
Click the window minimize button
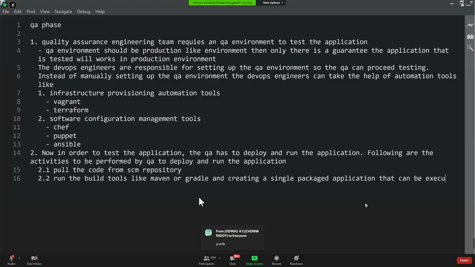coord(452,3)
